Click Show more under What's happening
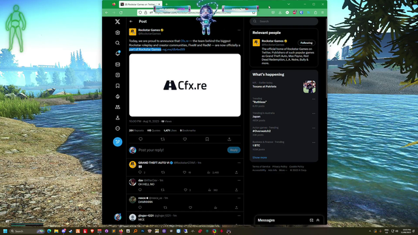Screen dimensions: 418x235 [x=260, y=157]
